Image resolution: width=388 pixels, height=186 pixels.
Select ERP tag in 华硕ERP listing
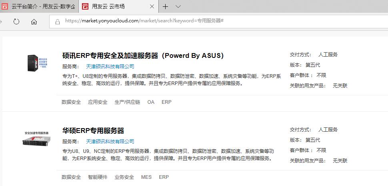coord(164,177)
